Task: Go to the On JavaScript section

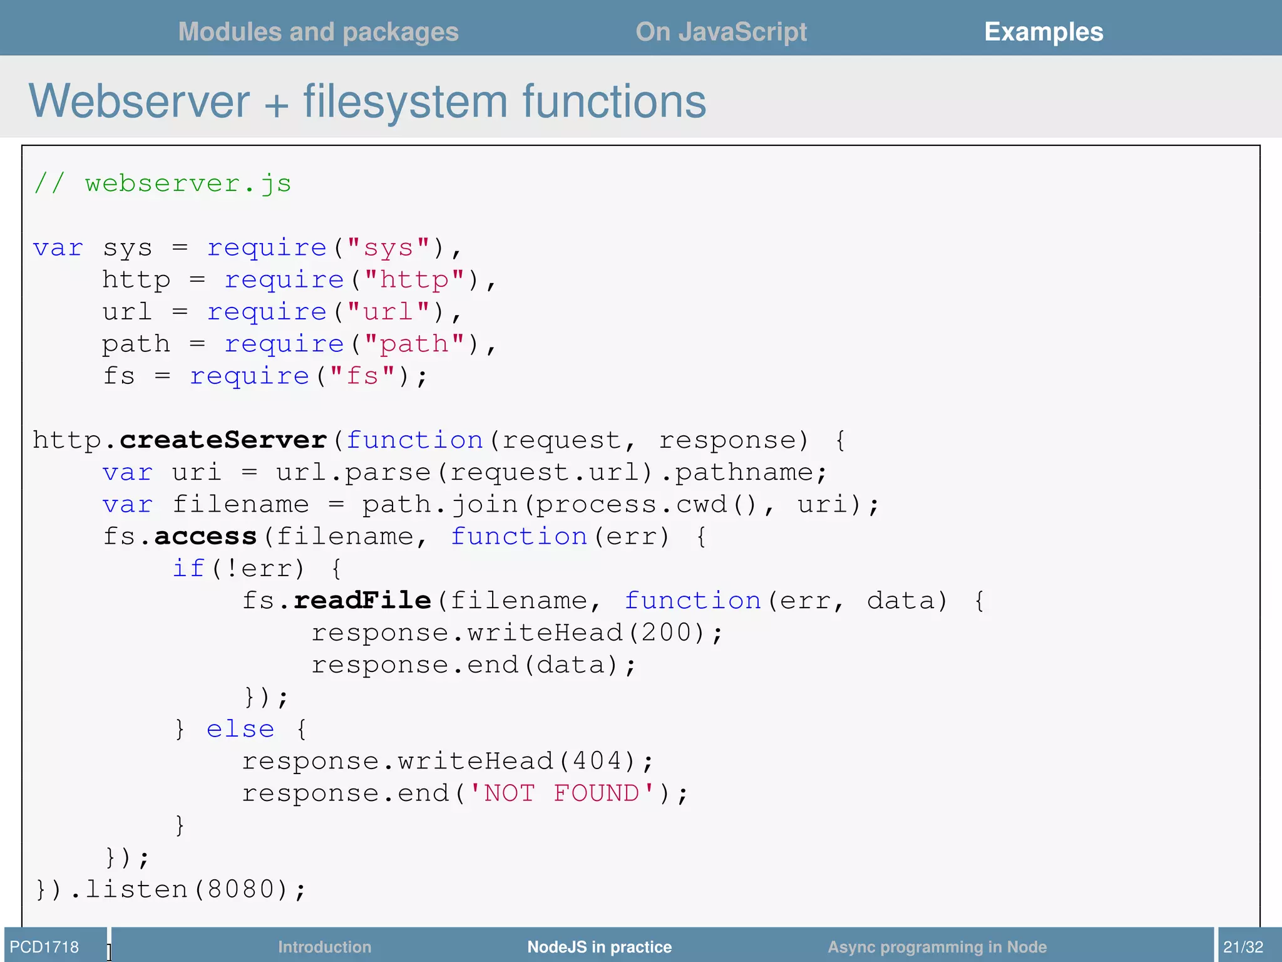Action: pyautogui.click(x=721, y=32)
